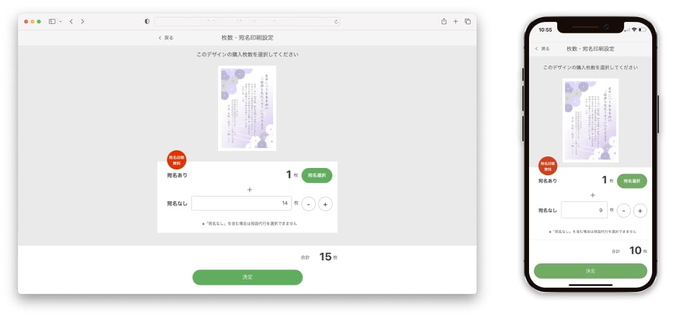Open the sidebar options dropdown chevron
The image size is (679, 317).
pyautogui.click(x=60, y=21)
